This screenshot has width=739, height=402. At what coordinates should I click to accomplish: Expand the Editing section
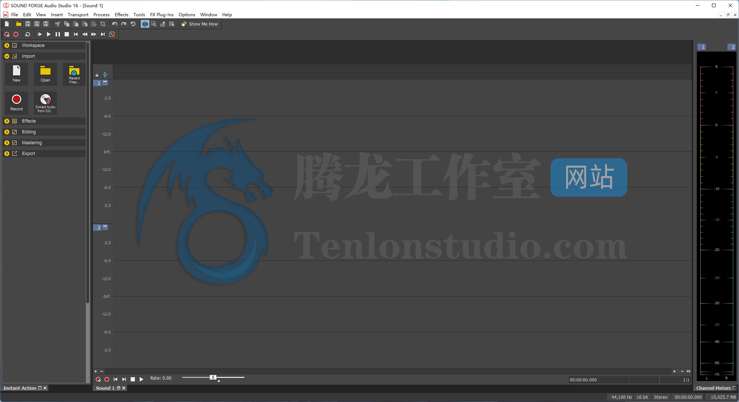click(7, 132)
